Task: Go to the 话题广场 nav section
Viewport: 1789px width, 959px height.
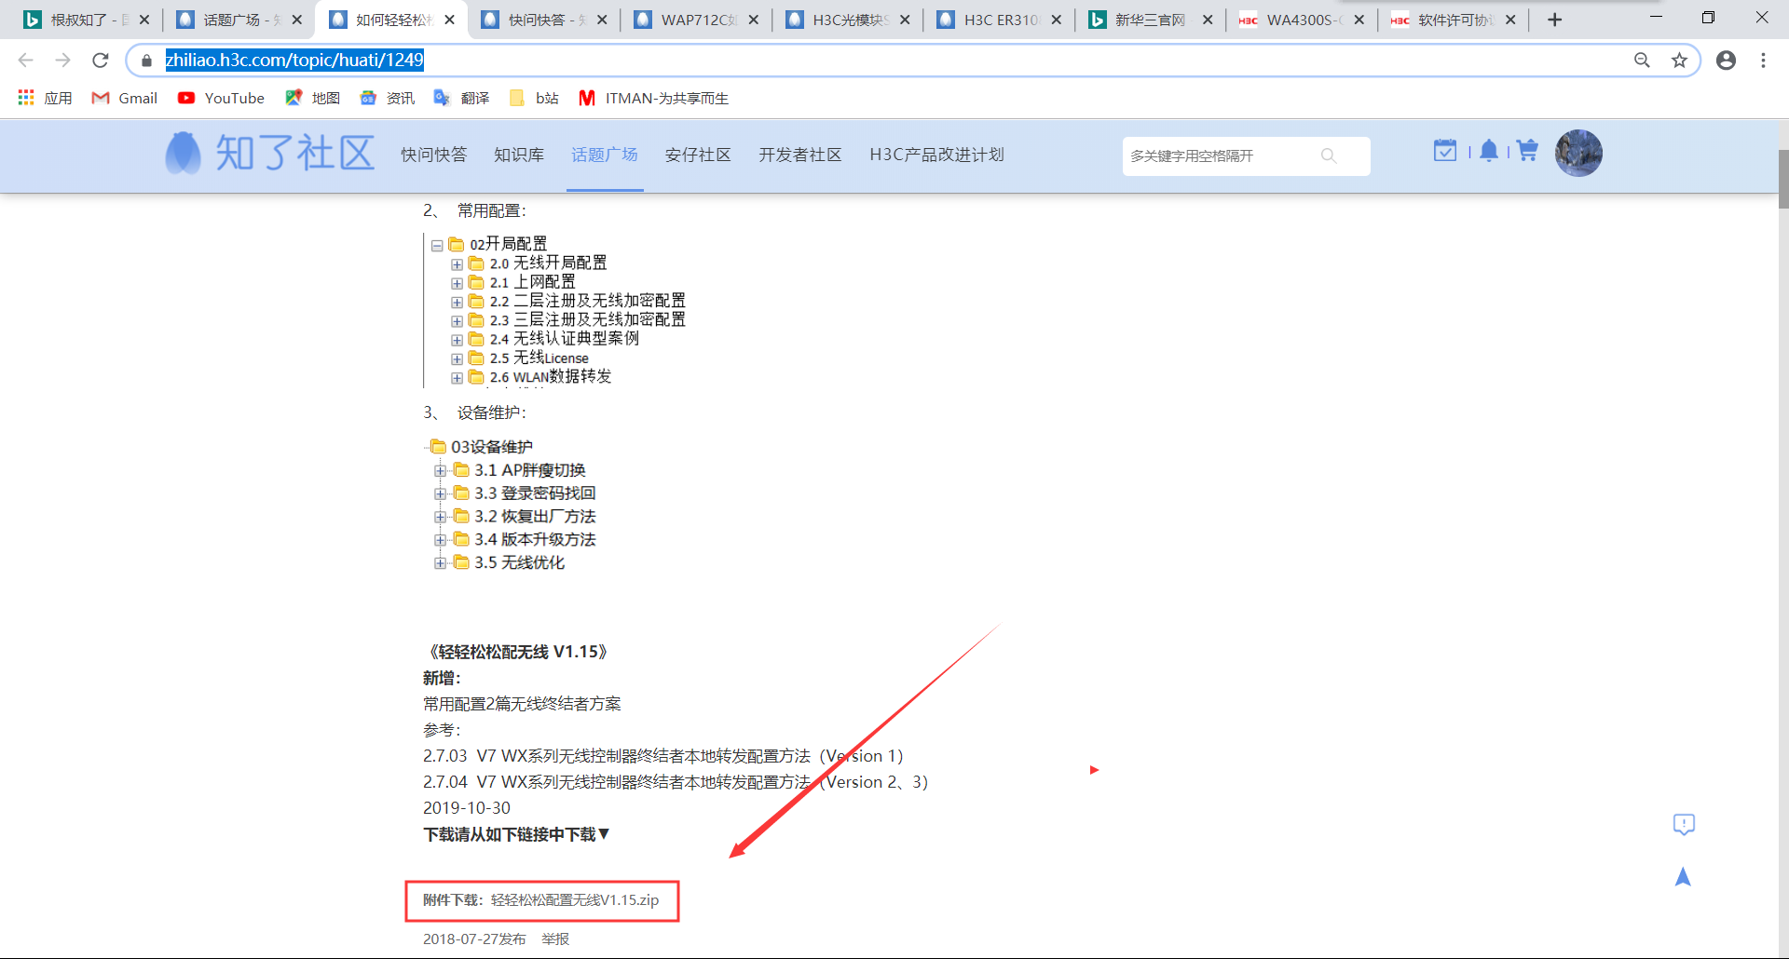Action: (x=605, y=155)
